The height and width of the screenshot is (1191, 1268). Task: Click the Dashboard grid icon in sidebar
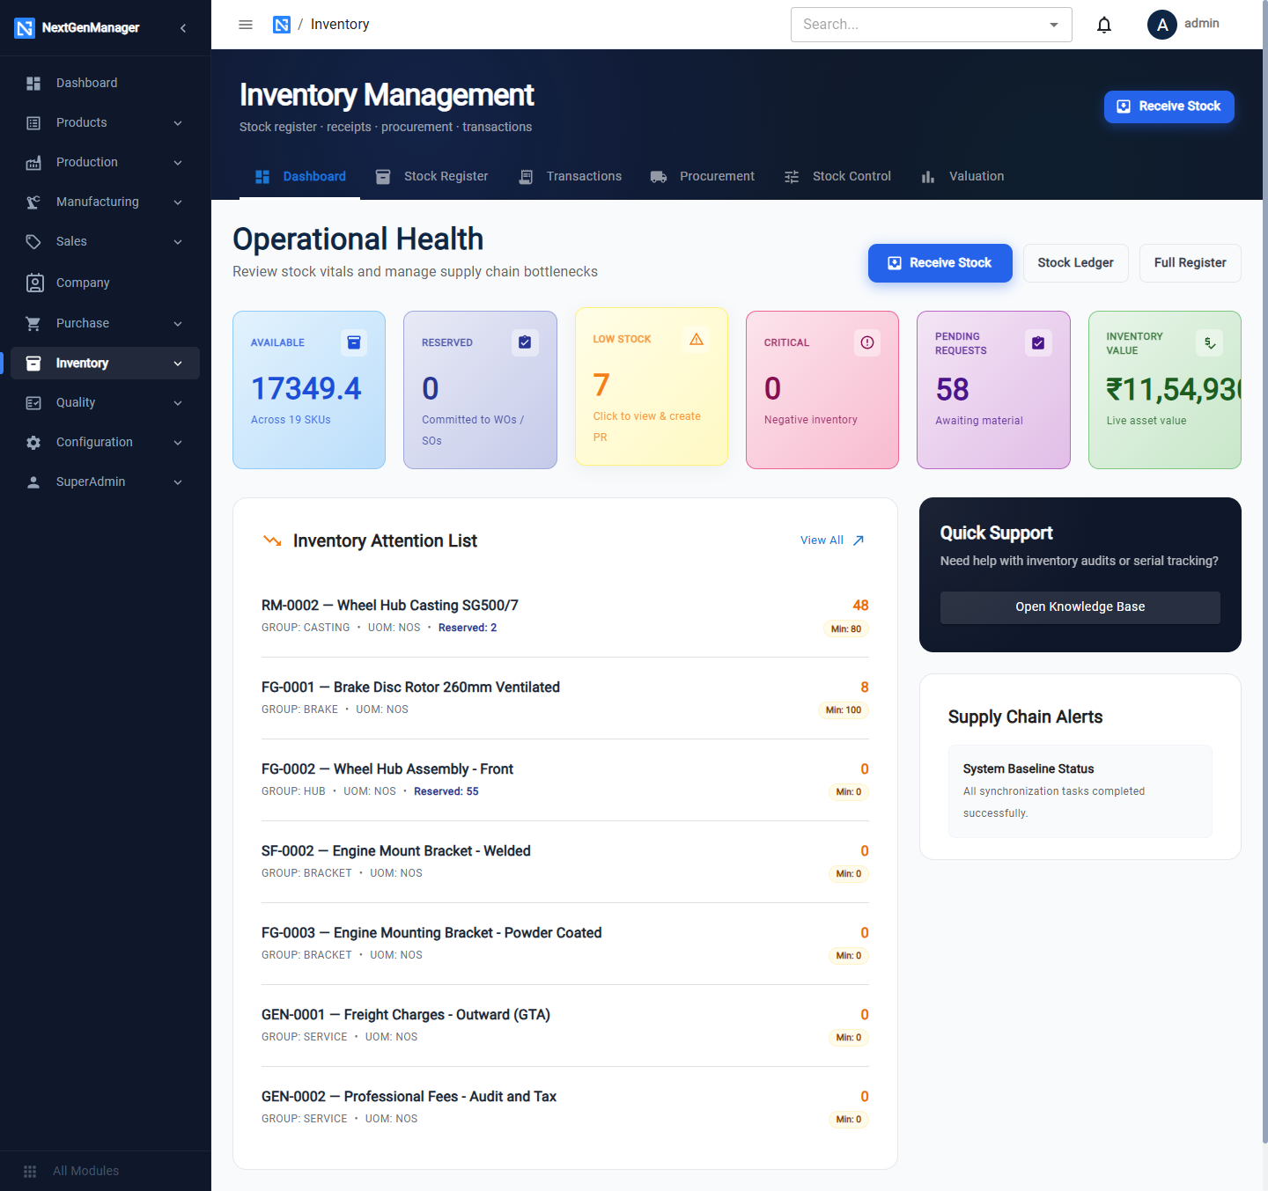[x=33, y=83]
